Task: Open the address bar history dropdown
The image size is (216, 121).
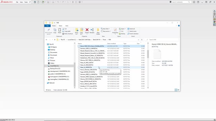Action: [138, 40]
